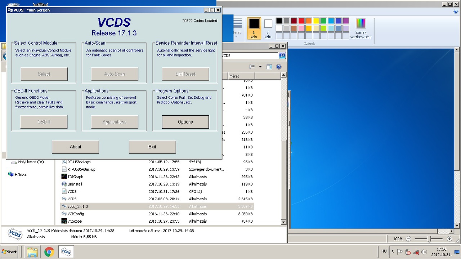Click the RT-USB64Backup text document icon
The height and width of the screenshot is (259, 461).
pos(64,169)
